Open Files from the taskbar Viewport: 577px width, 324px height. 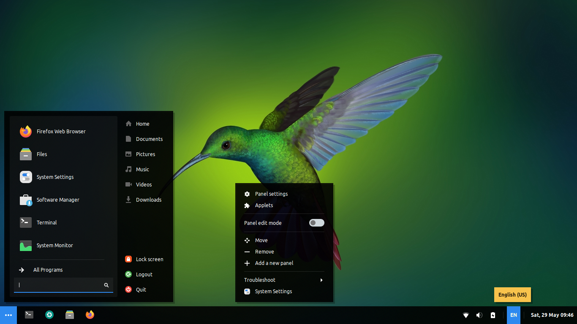pyautogui.click(x=70, y=315)
